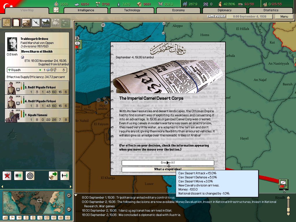The width and height of the screenshot is (296, 222).
Task: Open the Technology tab
Action: click(x=132, y=10)
